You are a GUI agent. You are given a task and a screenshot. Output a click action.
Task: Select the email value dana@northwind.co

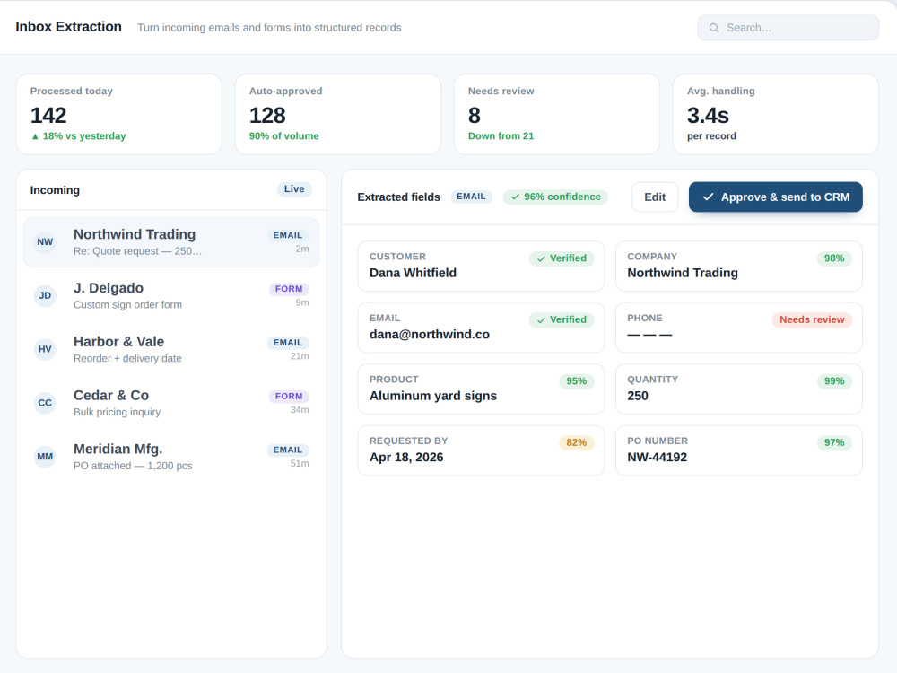click(x=430, y=334)
